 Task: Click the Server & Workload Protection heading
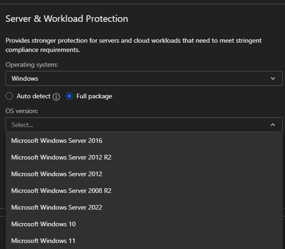[66, 19]
